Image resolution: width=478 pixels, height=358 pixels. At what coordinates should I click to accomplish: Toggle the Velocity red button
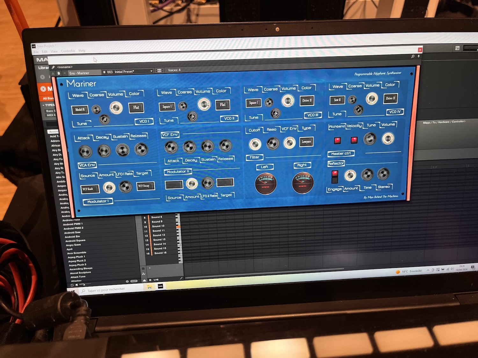click(354, 140)
